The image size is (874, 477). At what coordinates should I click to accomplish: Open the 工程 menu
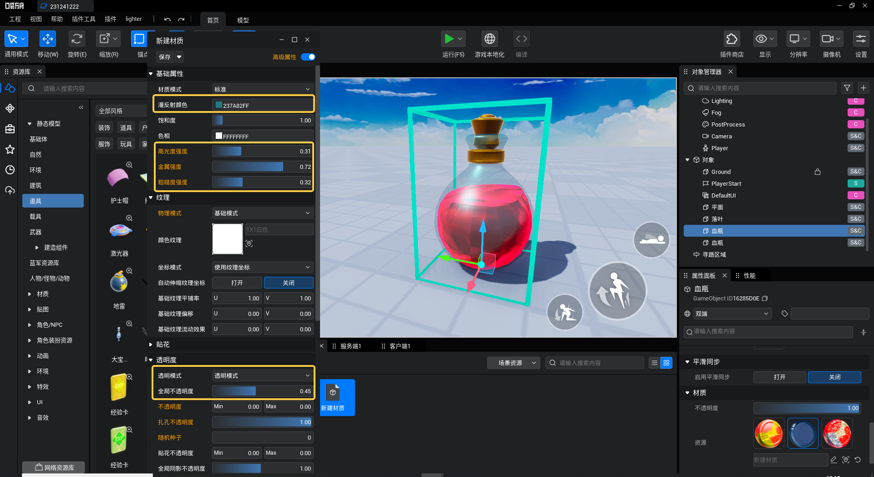tap(15, 19)
